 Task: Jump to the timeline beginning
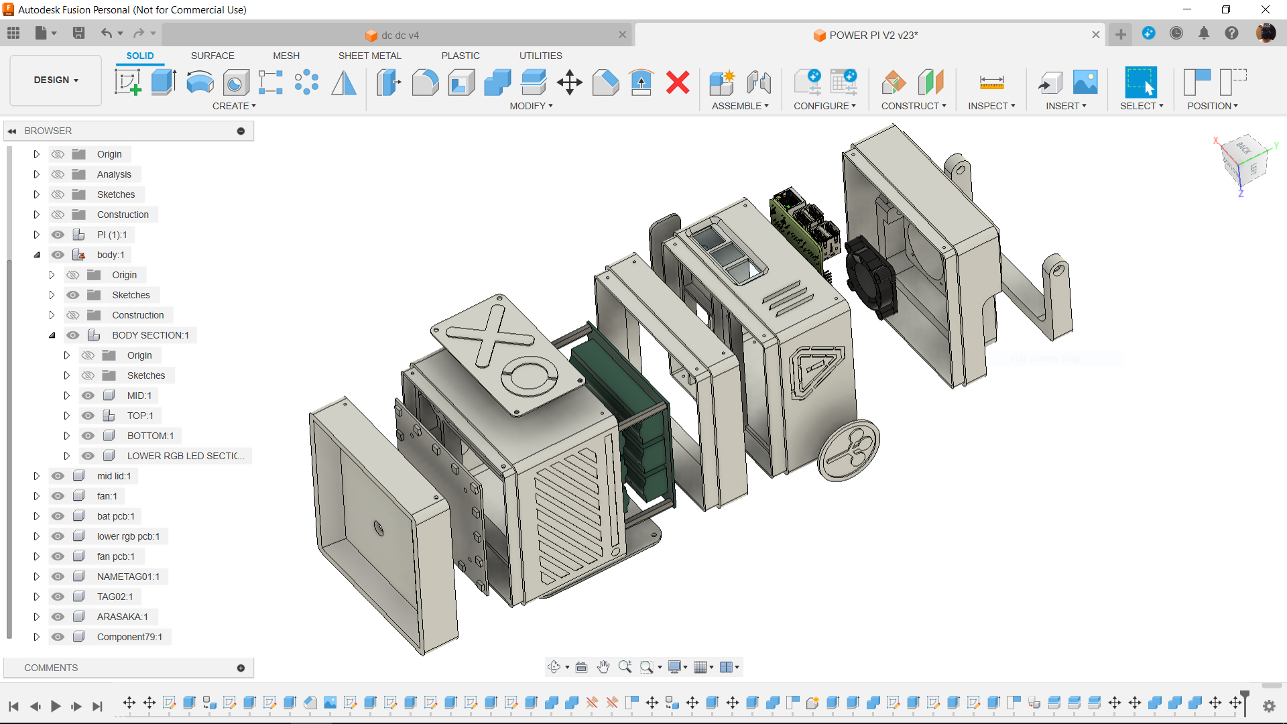click(x=13, y=706)
